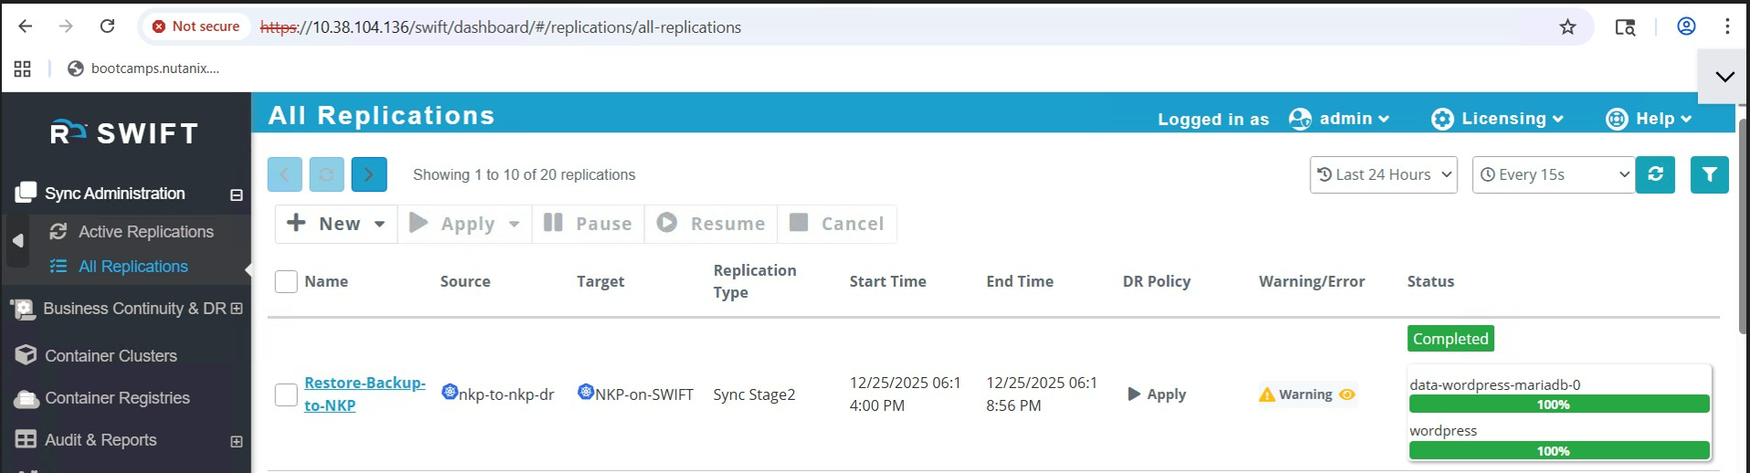This screenshot has width=1750, height=473.
Task: Expand the Business Continuity & DR plus icon
Action: pyautogui.click(x=237, y=309)
